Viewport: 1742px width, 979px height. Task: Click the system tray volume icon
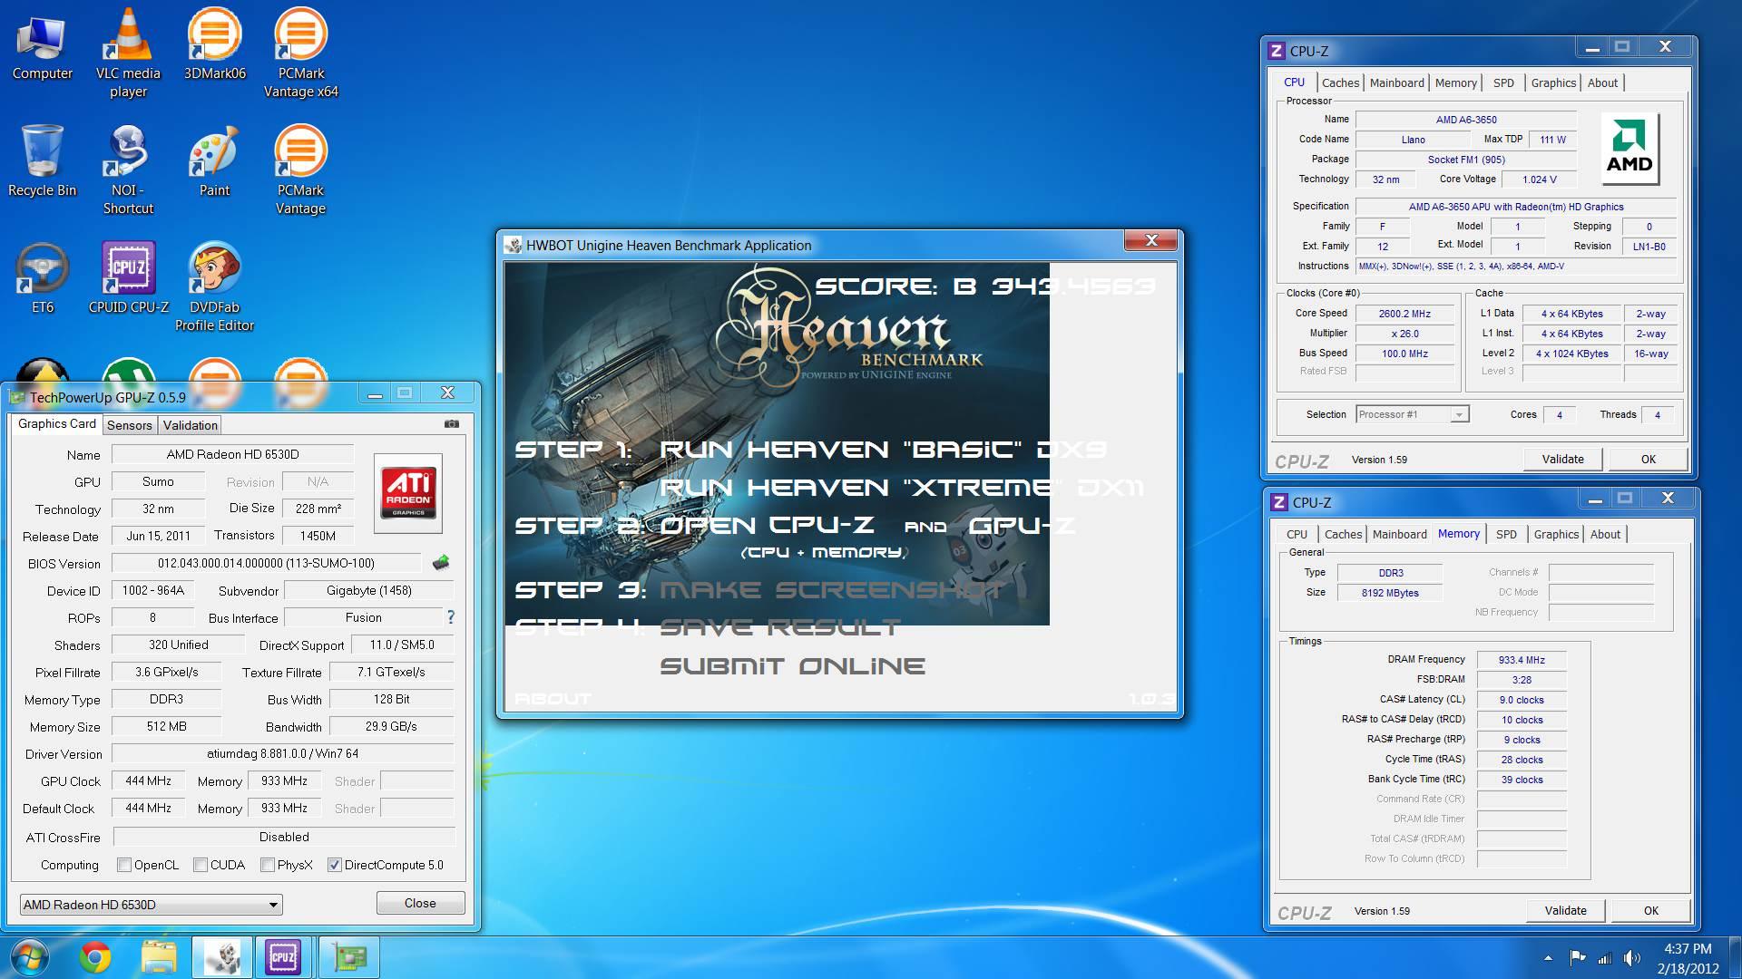pos(1632,958)
